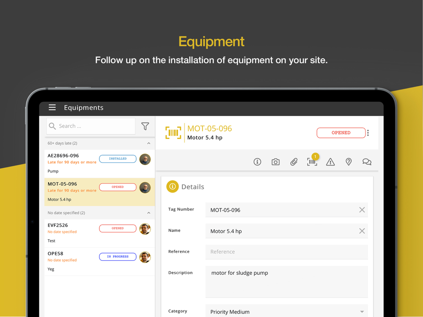The image size is (423, 317).
Task: Click Late for 90 days text under AE28696-096
Action: [72, 162]
